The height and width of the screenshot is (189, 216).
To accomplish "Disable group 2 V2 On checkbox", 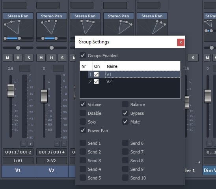I will (96, 81).
